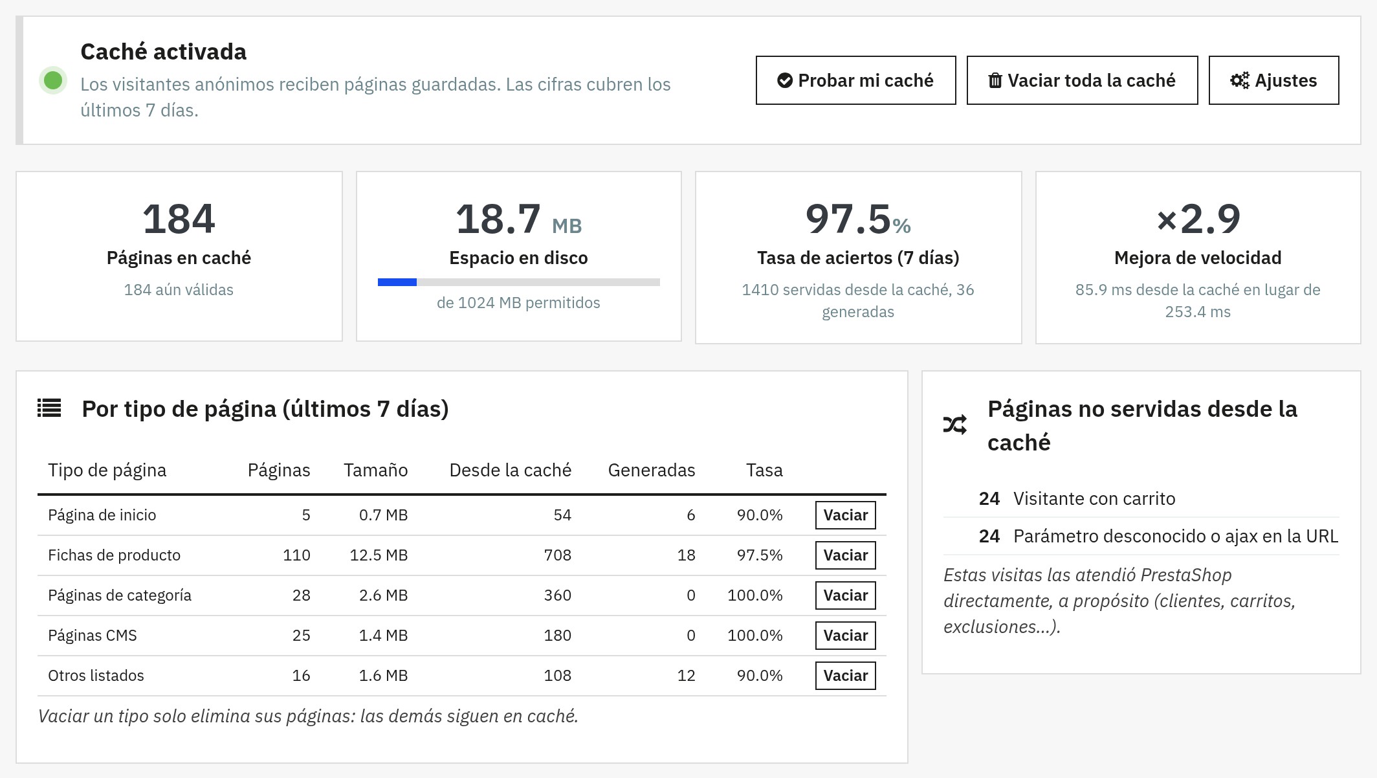Open Probar mi caché

click(855, 80)
